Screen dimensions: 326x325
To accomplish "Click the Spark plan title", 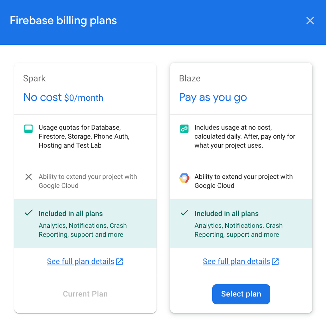I will tap(34, 78).
